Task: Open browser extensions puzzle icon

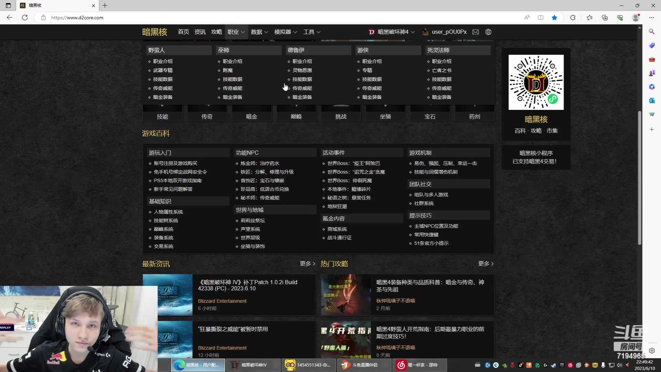Action: tap(573, 18)
